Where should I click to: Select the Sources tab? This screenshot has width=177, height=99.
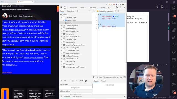pyautogui.click(x=102, y=7)
